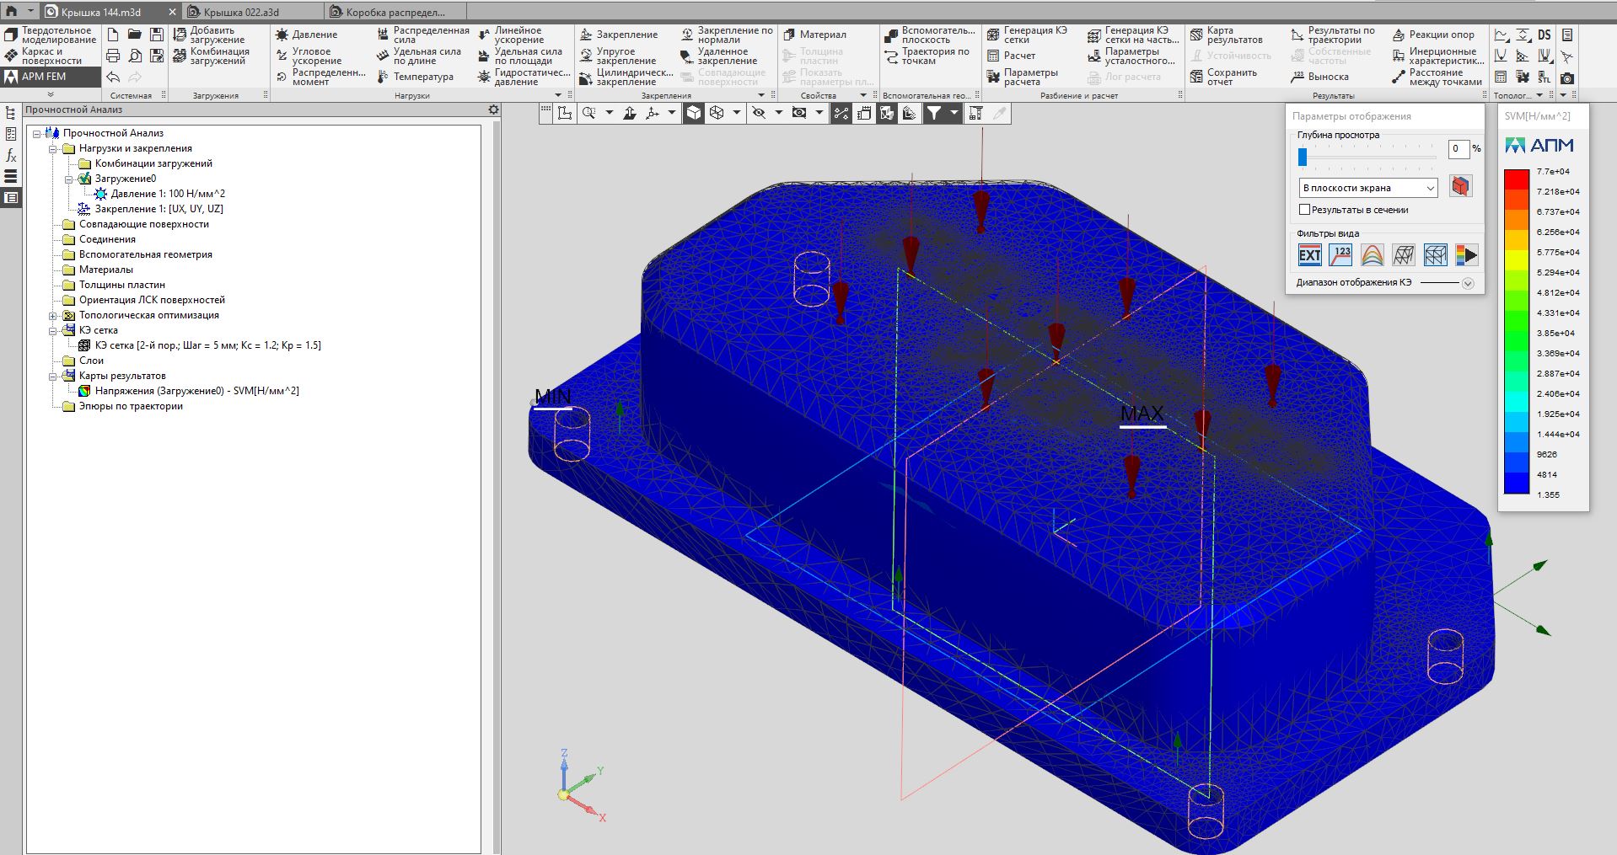Open Генерация КЭ сетки mesh generator

coord(1027,35)
